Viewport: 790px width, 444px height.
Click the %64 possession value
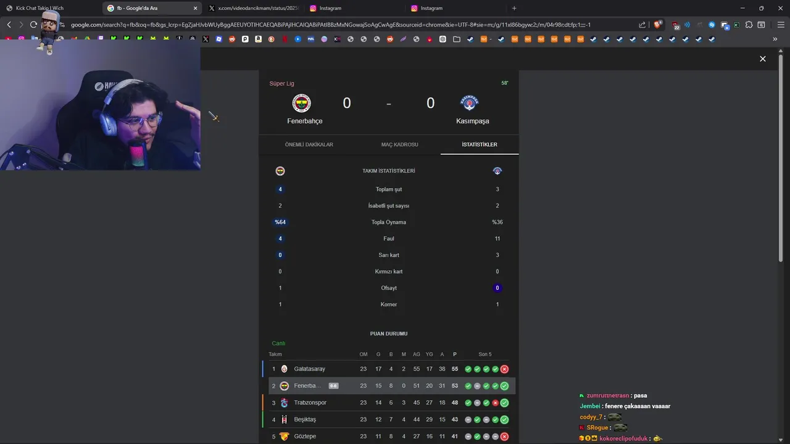[280, 222]
